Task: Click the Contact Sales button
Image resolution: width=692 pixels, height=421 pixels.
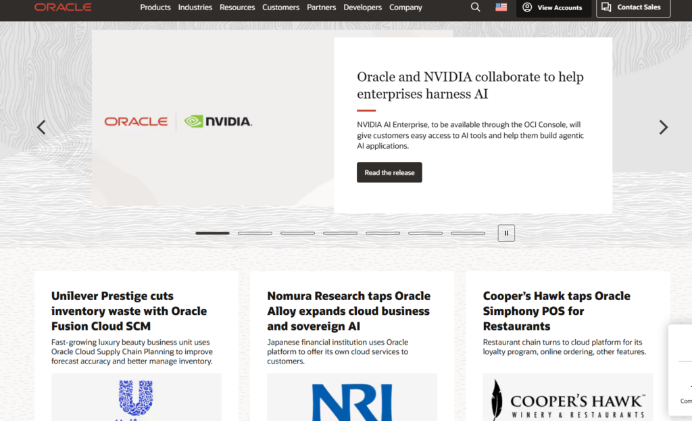Action: (633, 7)
